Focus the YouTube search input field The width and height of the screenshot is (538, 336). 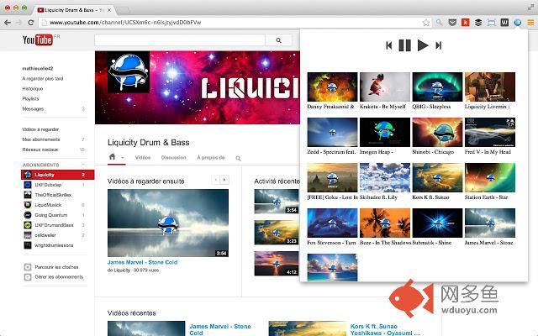tap(180, 40)
